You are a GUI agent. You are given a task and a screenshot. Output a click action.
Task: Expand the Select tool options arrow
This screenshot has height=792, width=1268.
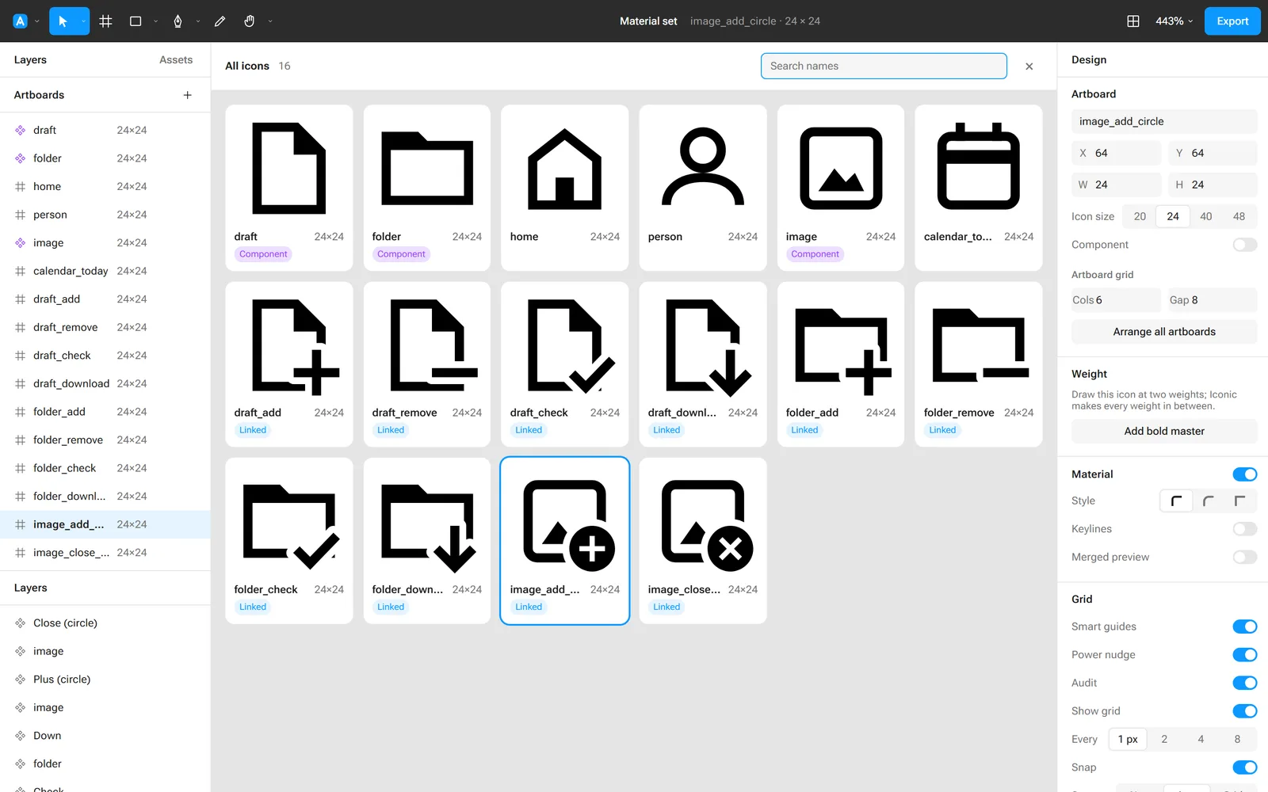pyautogui.click(x=82, y=21)
